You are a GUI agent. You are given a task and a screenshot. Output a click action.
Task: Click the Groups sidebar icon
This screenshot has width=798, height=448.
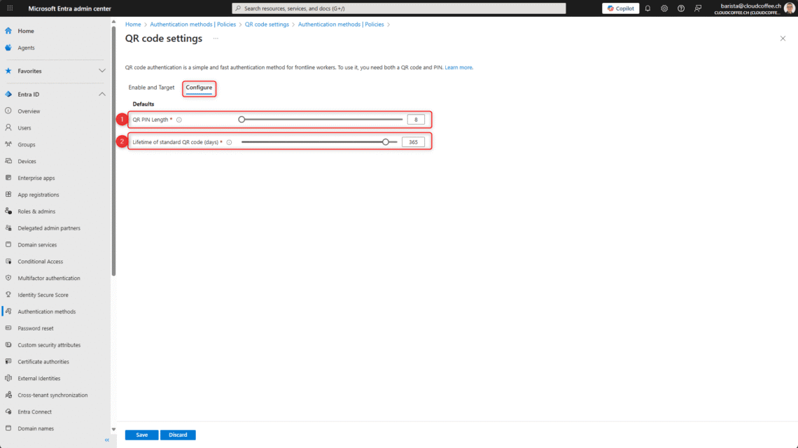point(8,145)
